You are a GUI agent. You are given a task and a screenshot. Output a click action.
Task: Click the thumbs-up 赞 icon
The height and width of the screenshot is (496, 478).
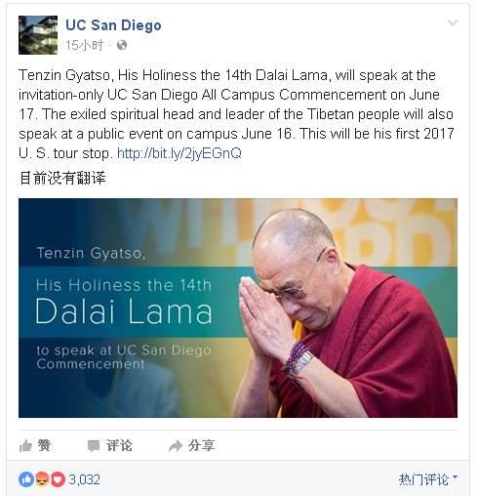tap(25, 445)
